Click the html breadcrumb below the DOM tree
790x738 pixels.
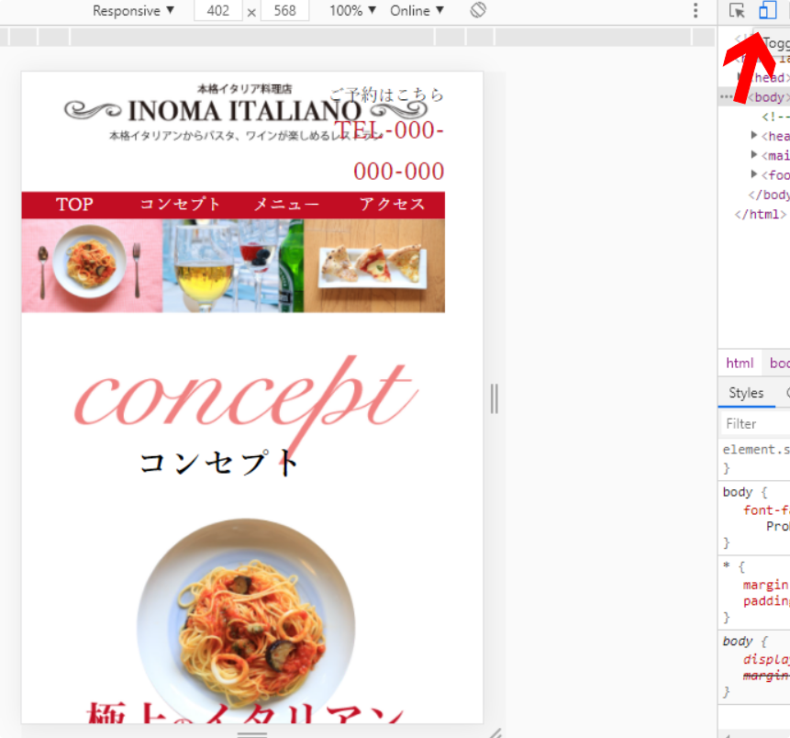(x=740, y=363)
